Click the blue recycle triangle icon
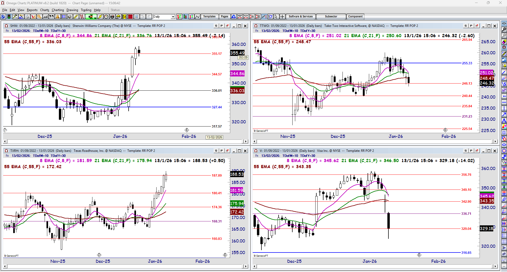The image size is (507, 272). pyautogui.click(x=234, y=17)
